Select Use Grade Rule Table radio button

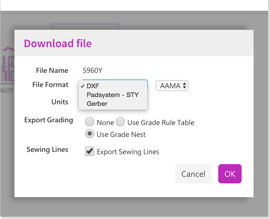(x=120, y=122)
